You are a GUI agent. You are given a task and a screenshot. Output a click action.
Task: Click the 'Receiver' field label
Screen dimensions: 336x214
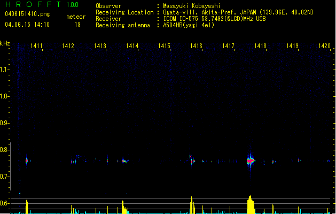pyautogui.click(x=108, y=19)
